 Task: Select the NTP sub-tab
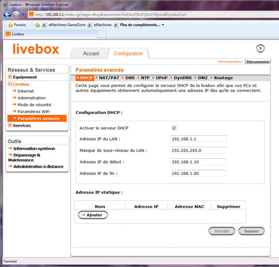point(145,78)
